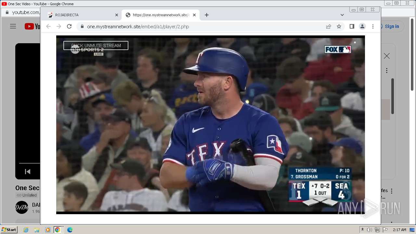Click the 2:17 AM clock
Screen dimensions: 416x234
399,230
